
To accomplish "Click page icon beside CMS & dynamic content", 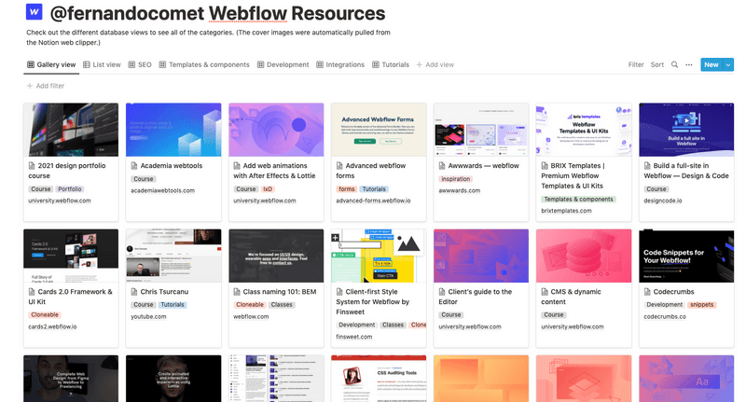I will pyautogui.click(x=545, y=292).
